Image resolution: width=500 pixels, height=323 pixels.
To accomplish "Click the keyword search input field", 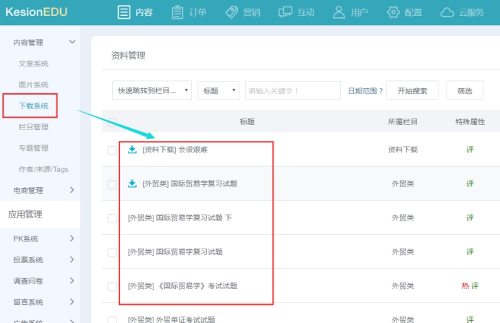I will [x=293, y=90].
